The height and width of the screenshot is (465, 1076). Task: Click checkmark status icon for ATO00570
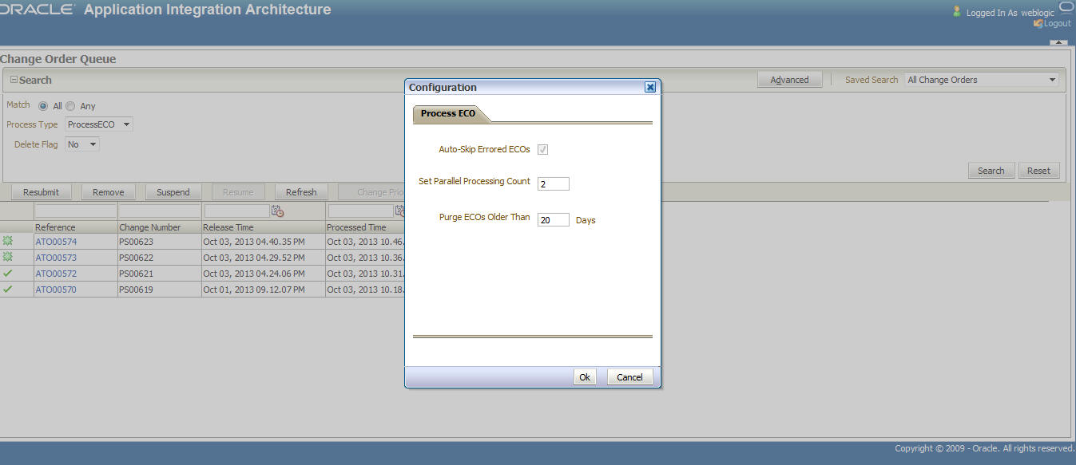(8, 289)
